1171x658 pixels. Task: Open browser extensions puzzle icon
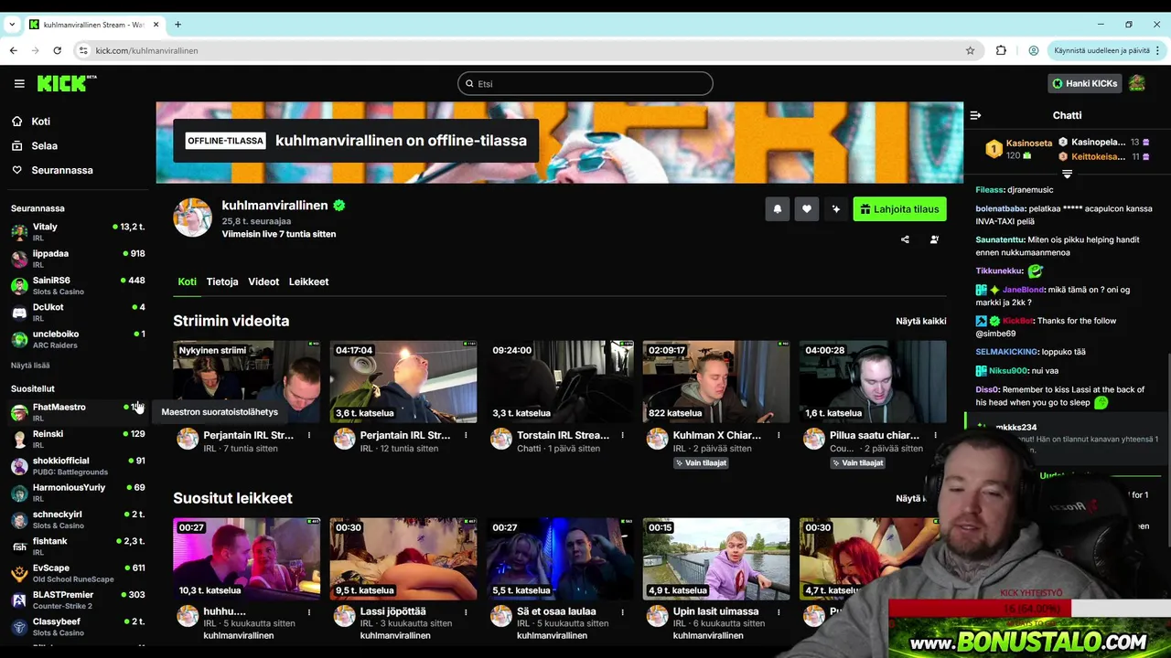(1001, 50)
